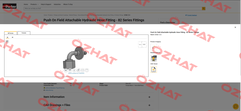Screen dimensions: 241x111
Task: Open the Industries menu item
Action: [x=57, y=4]
